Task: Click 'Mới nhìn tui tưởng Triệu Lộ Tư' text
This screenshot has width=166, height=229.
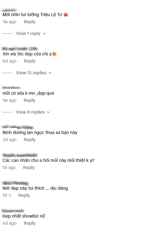Action: click(x=32, y=15)
